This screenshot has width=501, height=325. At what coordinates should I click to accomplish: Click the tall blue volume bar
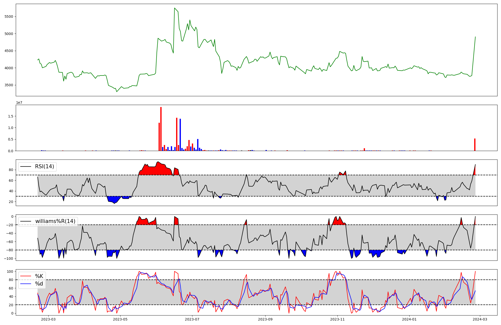[180, 134]
